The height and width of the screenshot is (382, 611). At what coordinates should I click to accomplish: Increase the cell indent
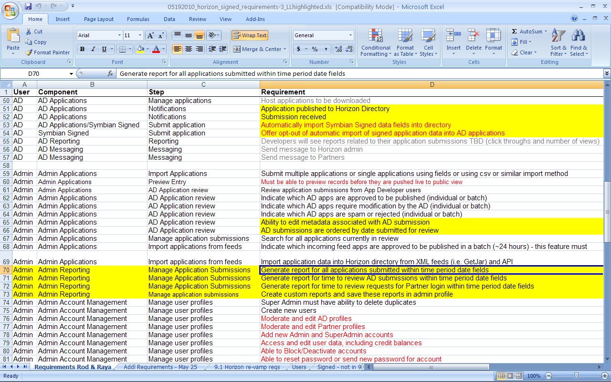223,49
